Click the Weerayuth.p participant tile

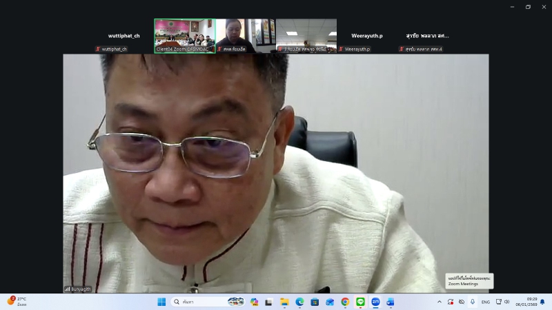[366, 36]
